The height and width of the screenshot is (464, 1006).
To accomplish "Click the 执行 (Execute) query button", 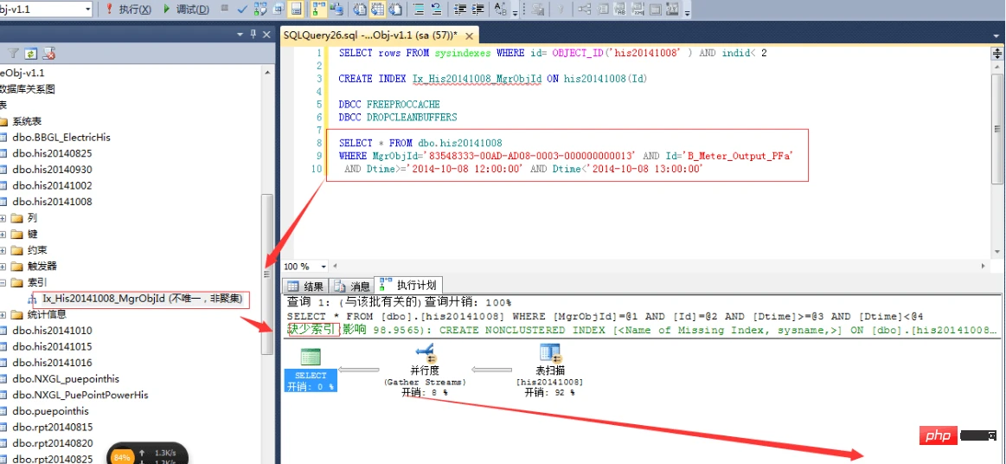I will [x=128, y=10].
